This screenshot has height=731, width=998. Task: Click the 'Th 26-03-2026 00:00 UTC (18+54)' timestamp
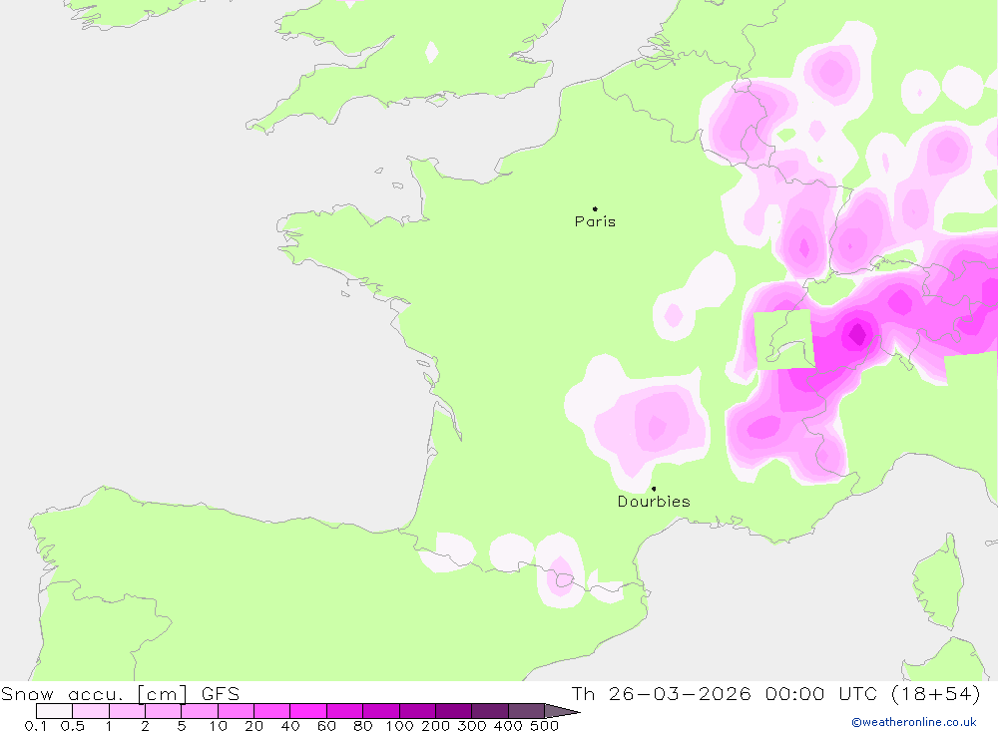click(x=775, y=693)
